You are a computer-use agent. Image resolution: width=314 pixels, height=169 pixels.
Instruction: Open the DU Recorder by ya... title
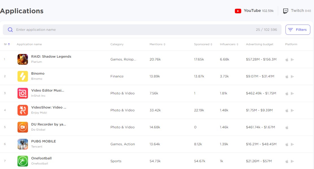click(x=49, y=124)
